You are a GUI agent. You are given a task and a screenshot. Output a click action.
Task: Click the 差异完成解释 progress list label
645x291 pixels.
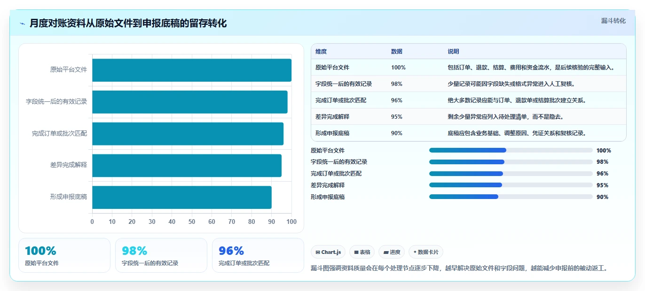(x=328, y=185)
